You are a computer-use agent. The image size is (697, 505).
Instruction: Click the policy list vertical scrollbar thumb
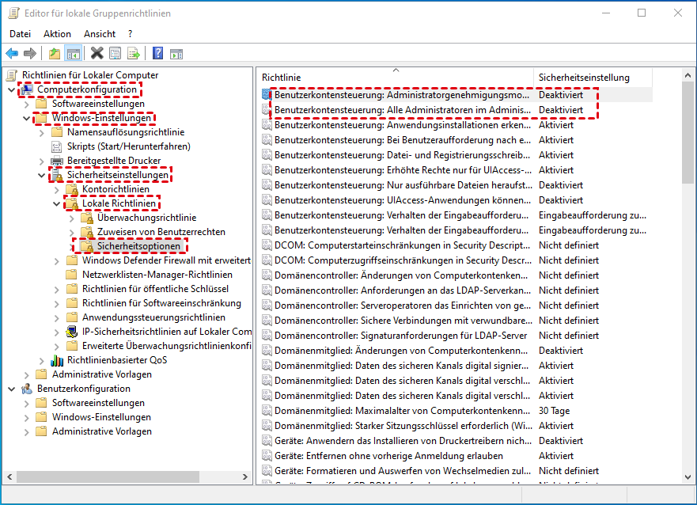point(688,132)
